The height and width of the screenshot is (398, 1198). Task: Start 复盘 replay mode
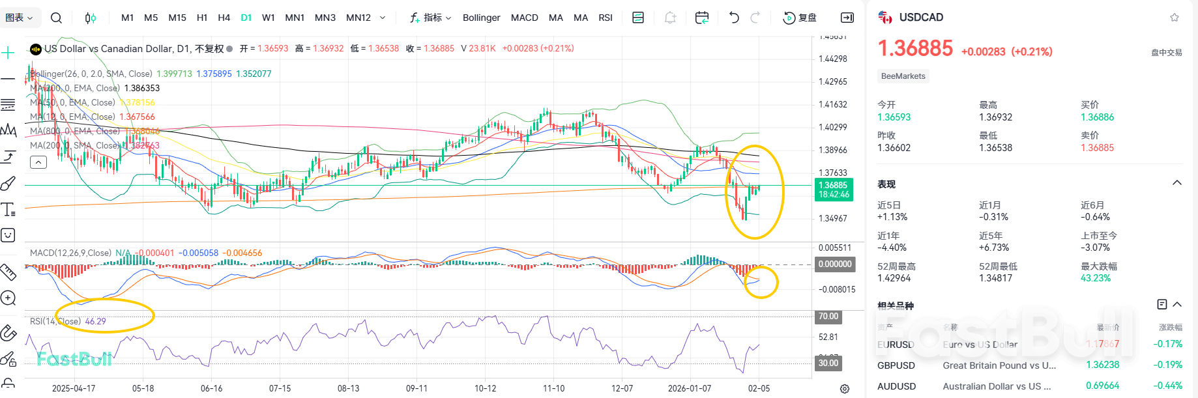pos(800,18)
